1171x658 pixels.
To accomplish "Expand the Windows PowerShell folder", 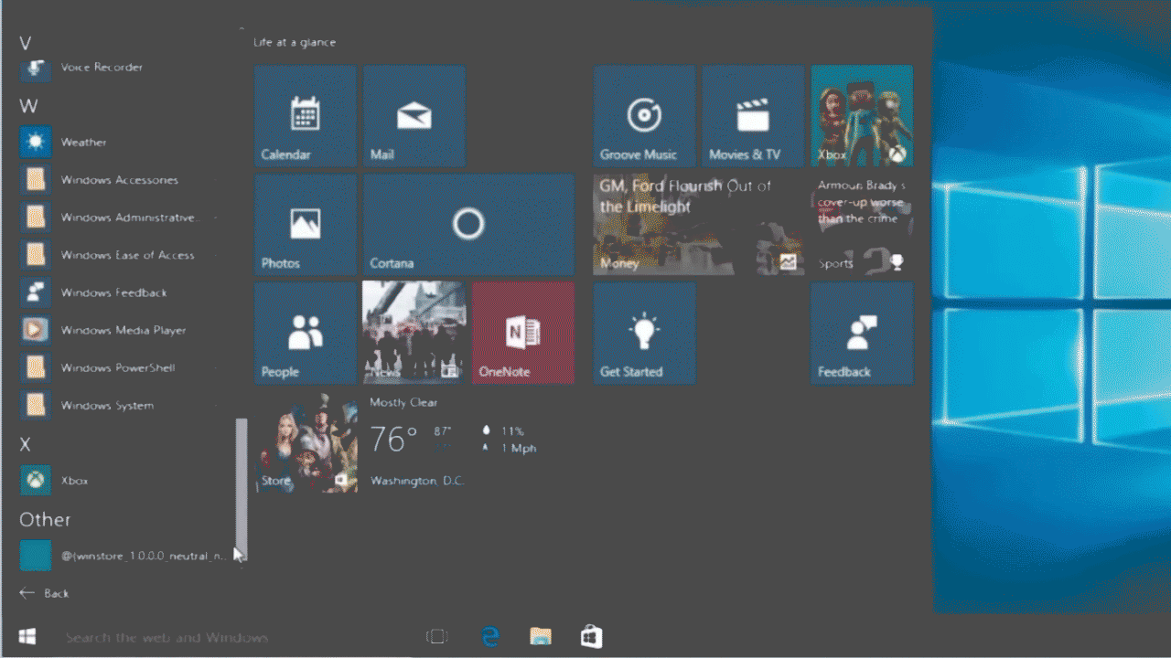I will point(119,367).
